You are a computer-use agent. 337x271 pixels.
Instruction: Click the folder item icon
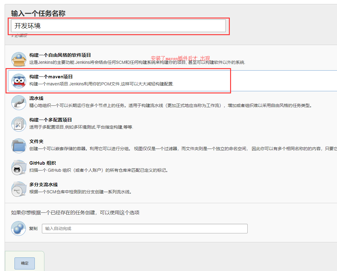pos(19,146)
